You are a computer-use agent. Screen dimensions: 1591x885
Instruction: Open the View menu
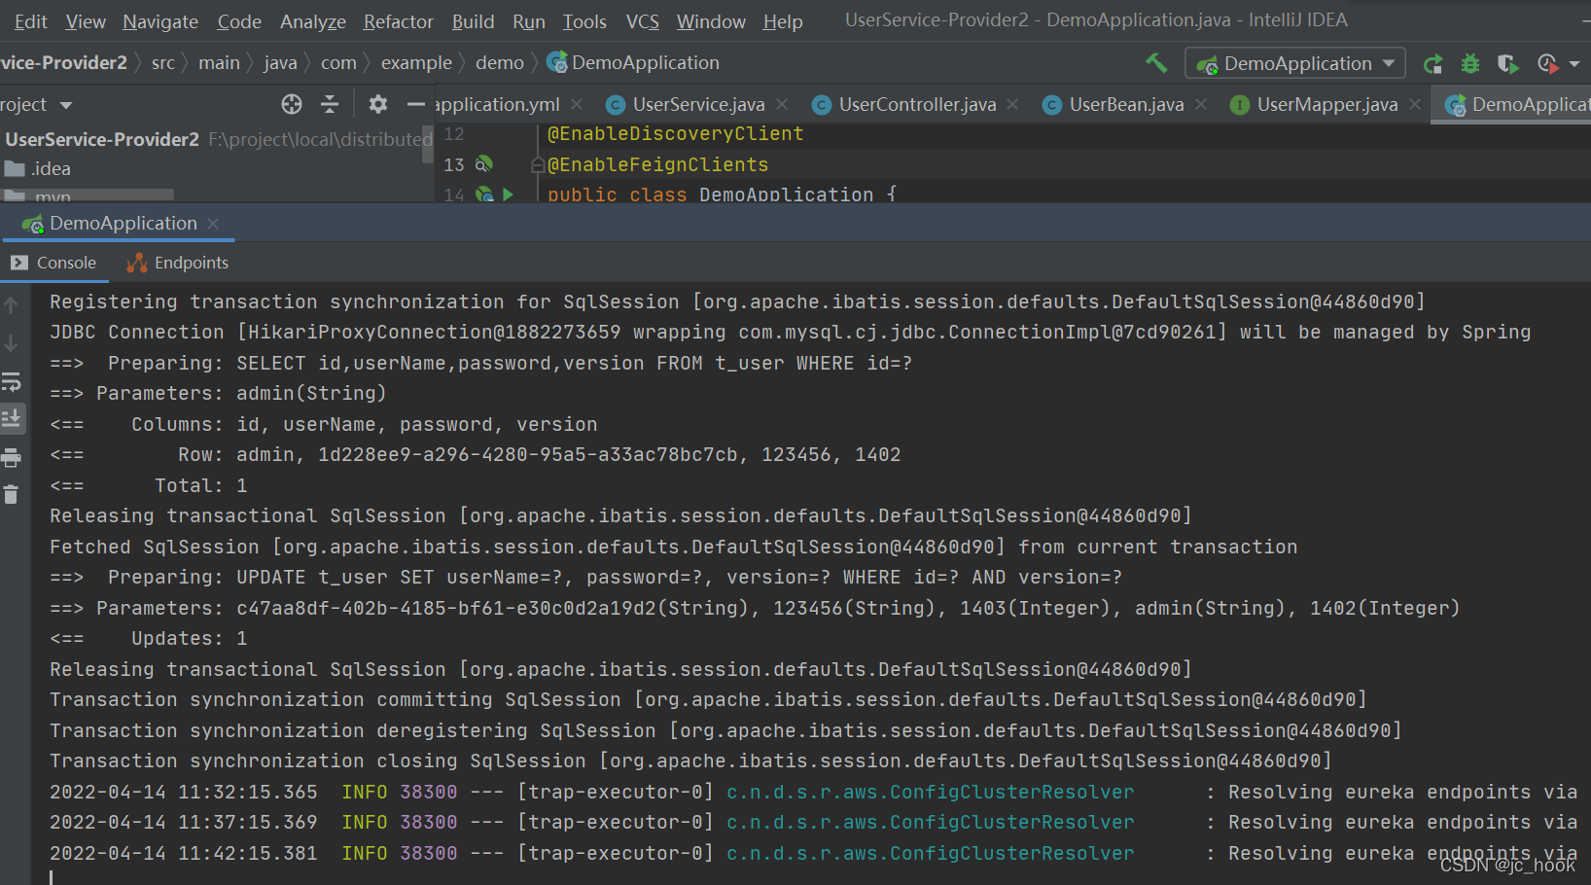click(86, 21)
